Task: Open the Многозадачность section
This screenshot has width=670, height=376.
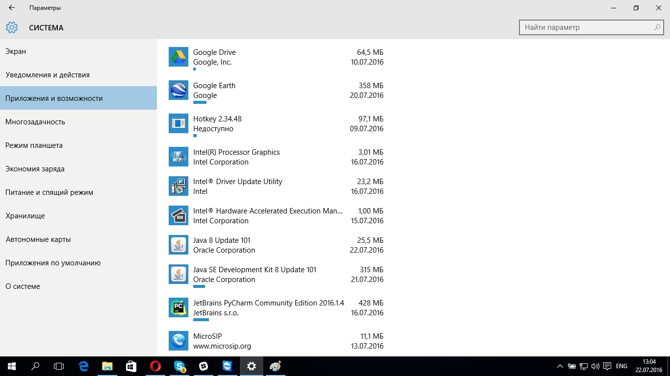Action: [78, 122]
